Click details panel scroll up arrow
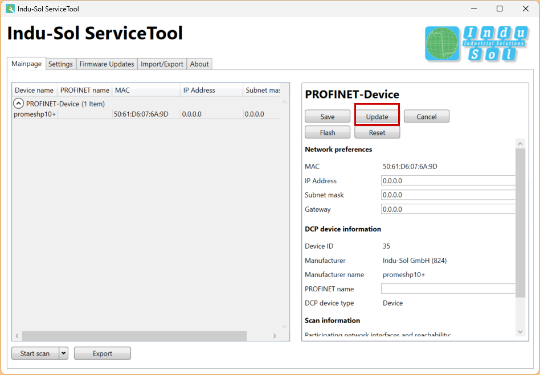Viewport: 540px width, 375px height. (520, 143)
